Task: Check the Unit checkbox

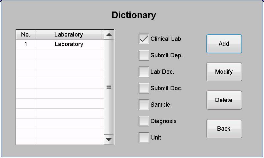Action: [144, 138]
